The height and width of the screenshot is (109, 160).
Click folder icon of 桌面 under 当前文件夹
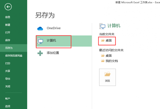click(x=103, y=41)
